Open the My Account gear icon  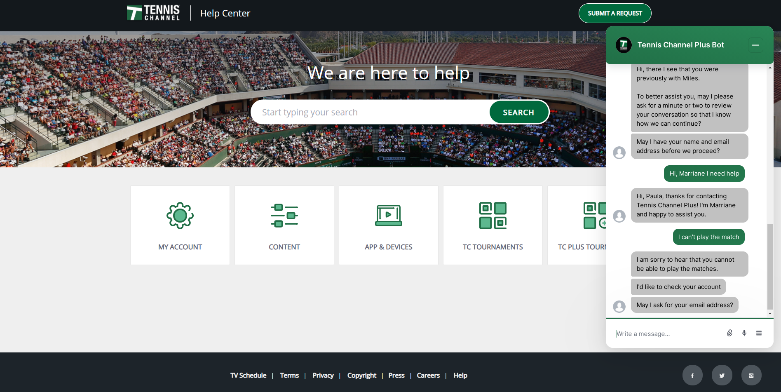click(180, 216)
